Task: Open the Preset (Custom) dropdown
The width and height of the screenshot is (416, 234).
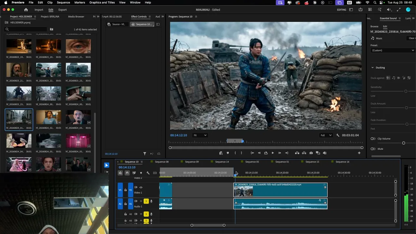Action: (393, 50)
